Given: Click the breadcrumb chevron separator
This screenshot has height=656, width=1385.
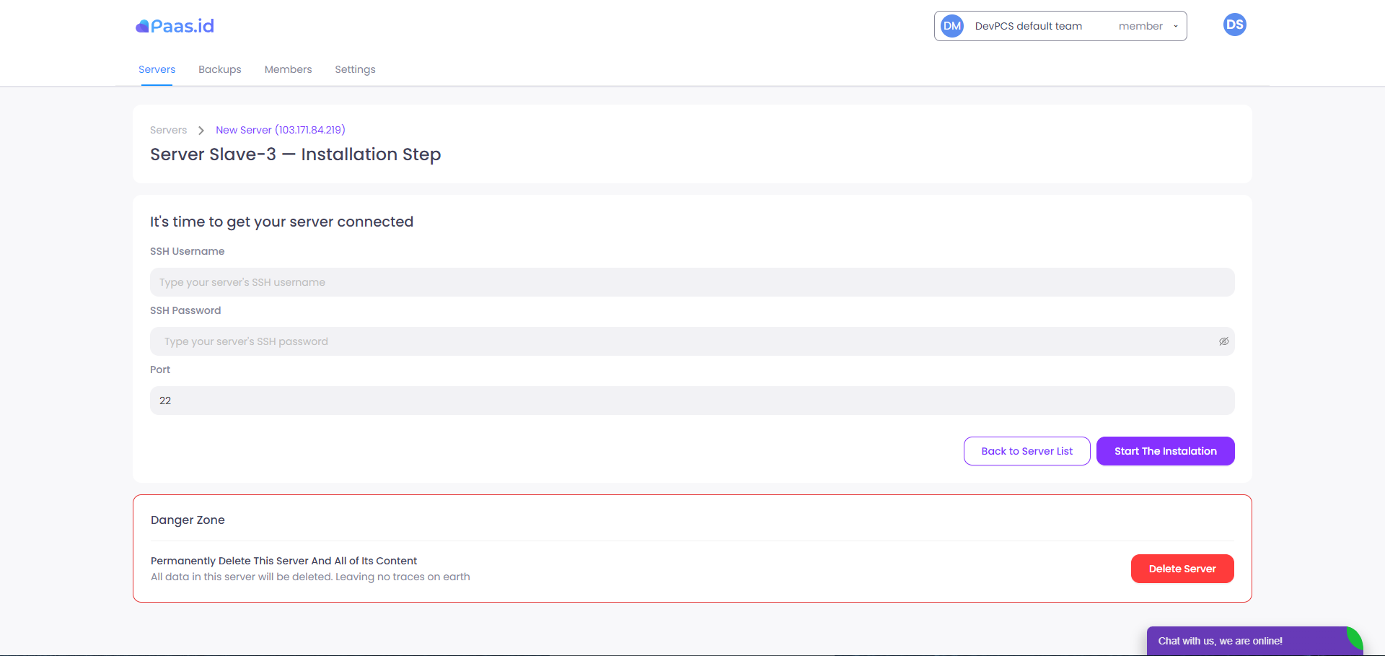Looking at the screenshot, I should pyautogui.click(x=201, y=130).
